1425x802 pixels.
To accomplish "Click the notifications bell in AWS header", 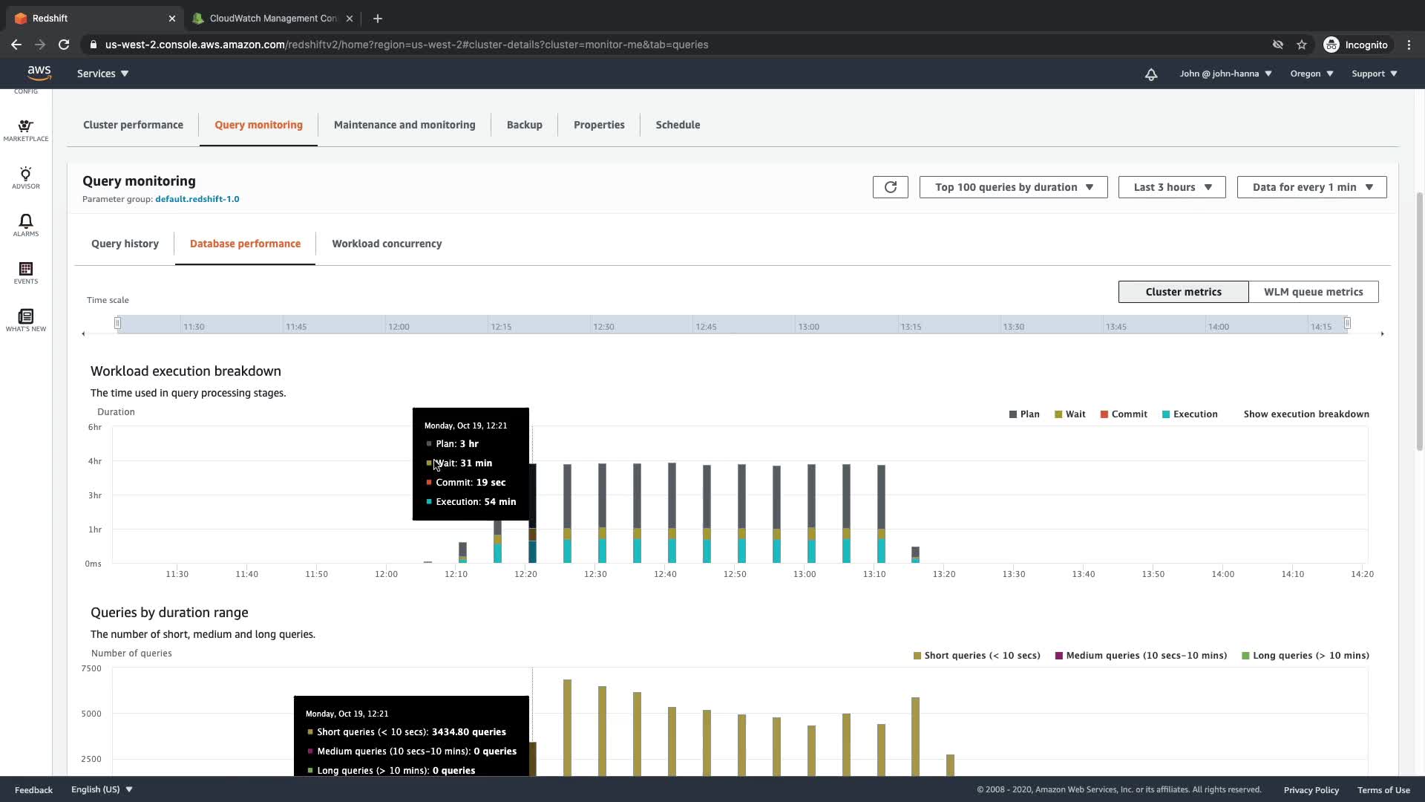I will pyautogui.click(x=1150, y=74).
